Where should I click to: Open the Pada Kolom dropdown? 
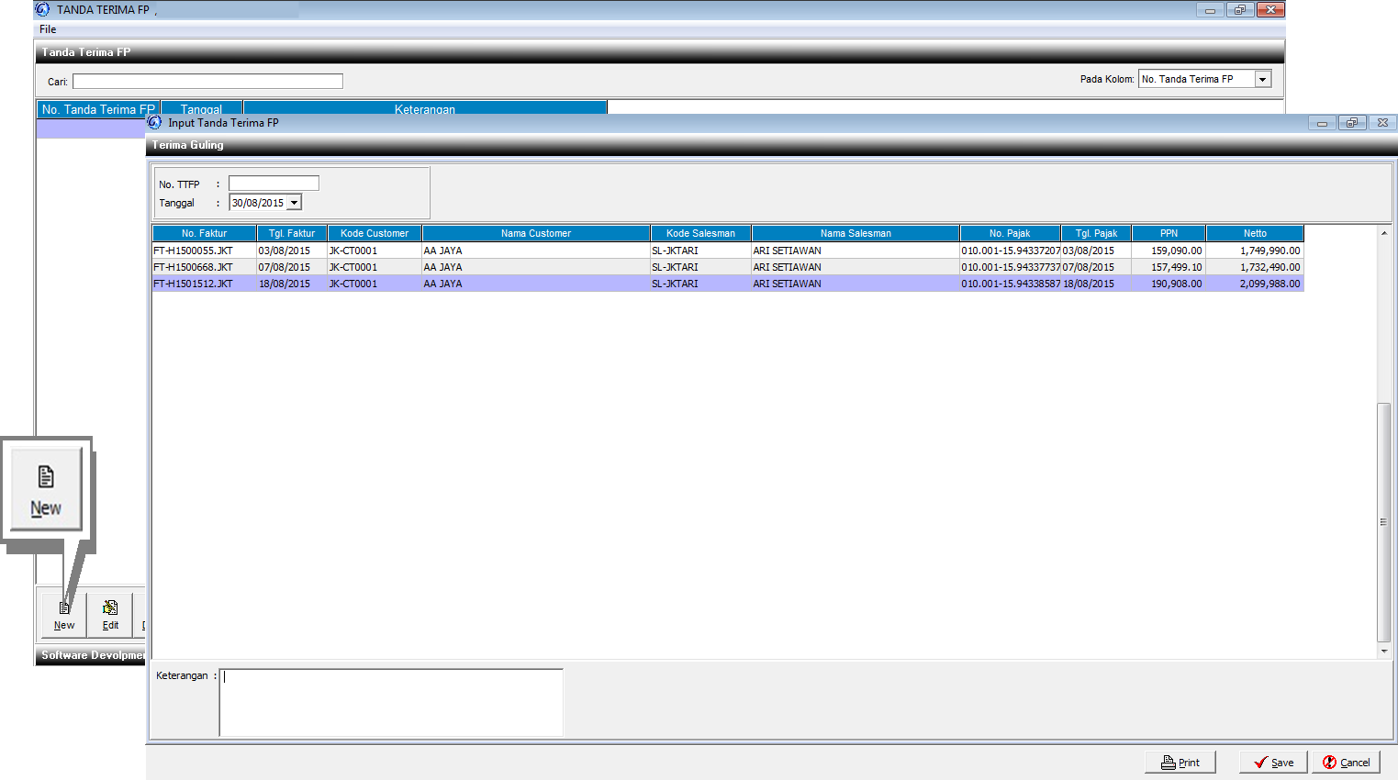click(x=1263, y=80)
